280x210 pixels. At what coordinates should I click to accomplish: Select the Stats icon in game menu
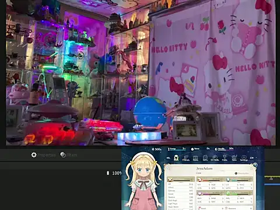coord(176,158)
